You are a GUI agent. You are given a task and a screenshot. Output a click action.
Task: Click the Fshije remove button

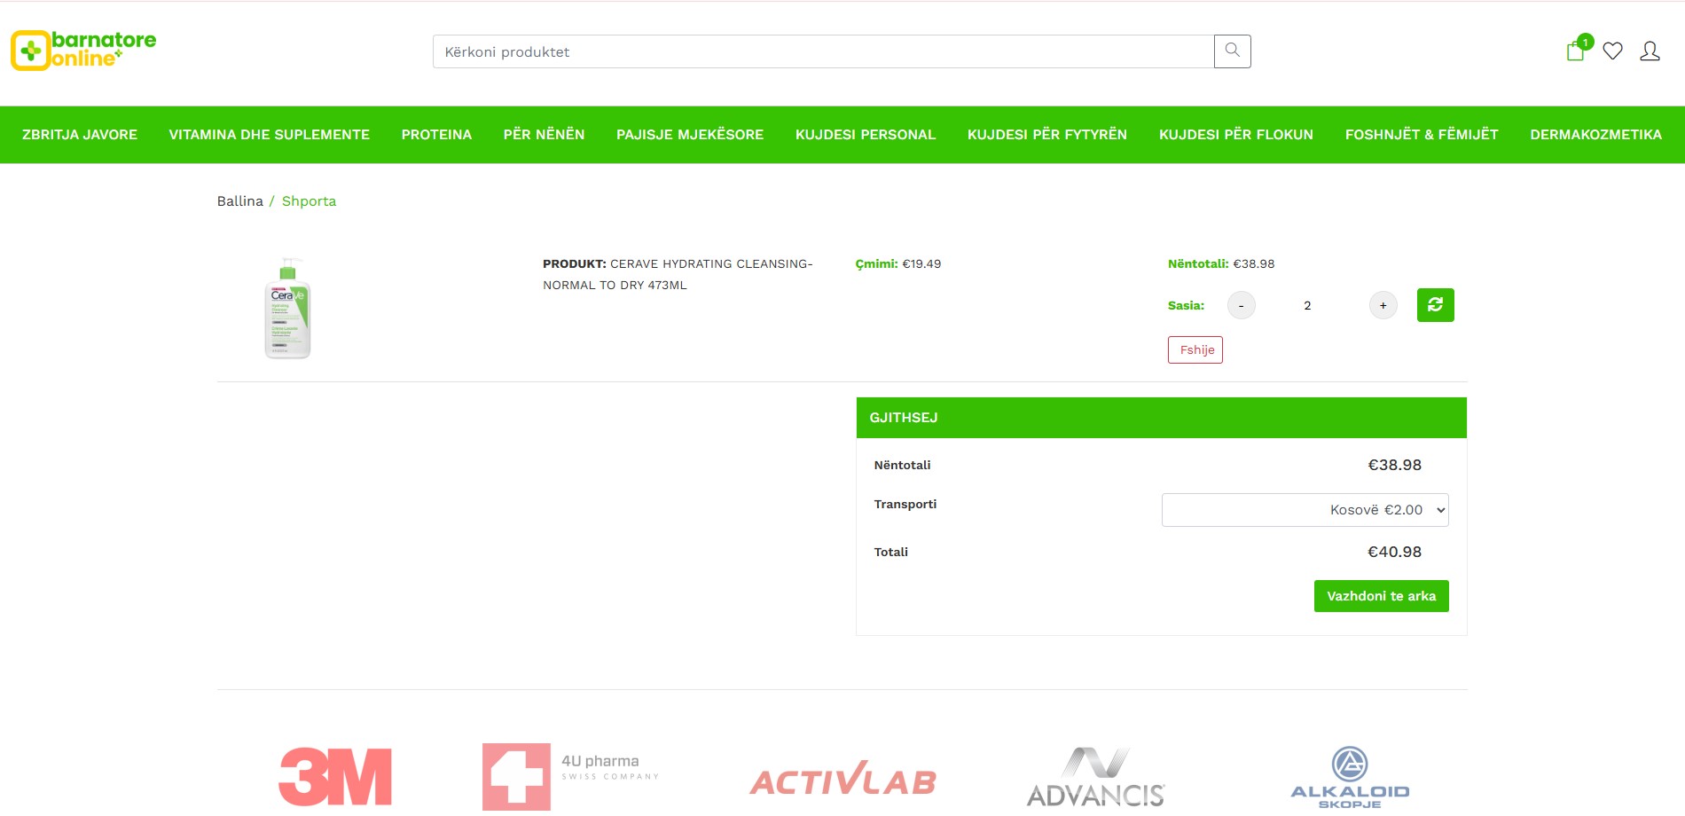click(x=1195, y=350)
